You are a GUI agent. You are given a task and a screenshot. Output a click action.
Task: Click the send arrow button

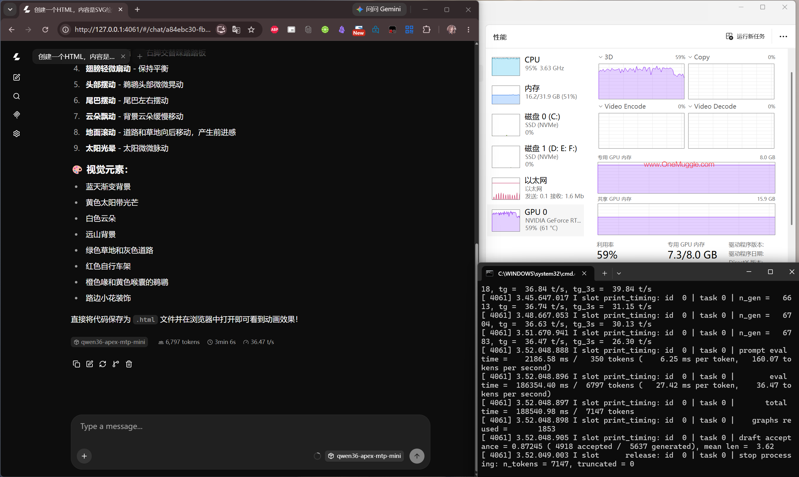(x=417, y=456)
